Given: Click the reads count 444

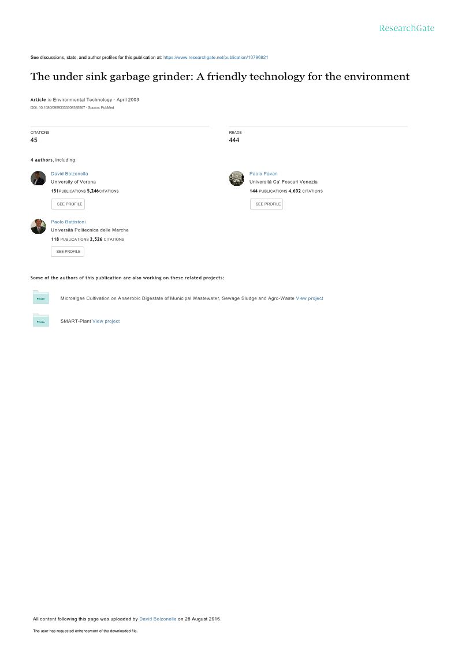Looking at the screenshot, I should [x=234, y=140].
